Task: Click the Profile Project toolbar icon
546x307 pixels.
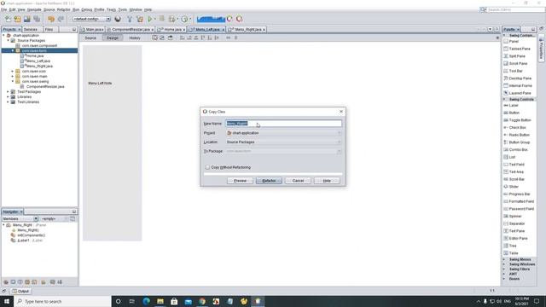Action: point(184,19)
